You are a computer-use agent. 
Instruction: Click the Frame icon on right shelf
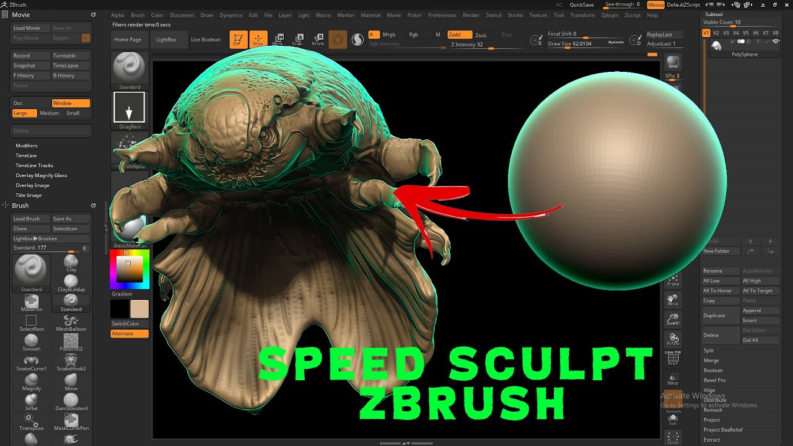point(673,279)
